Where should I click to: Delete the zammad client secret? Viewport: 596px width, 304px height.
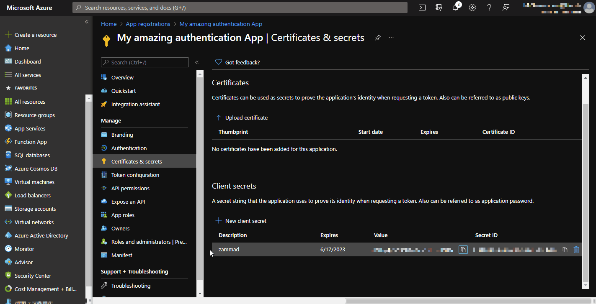[576, 250]
